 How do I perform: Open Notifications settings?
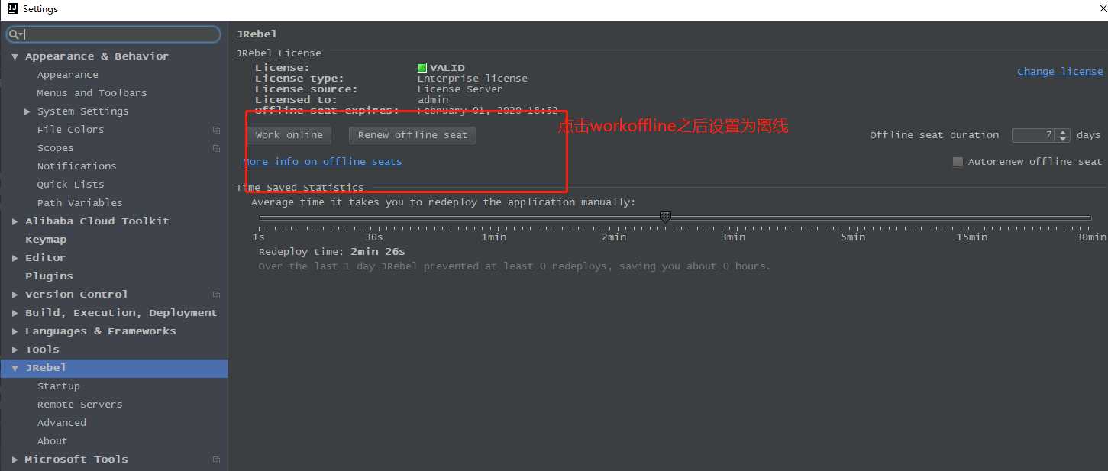76,166
